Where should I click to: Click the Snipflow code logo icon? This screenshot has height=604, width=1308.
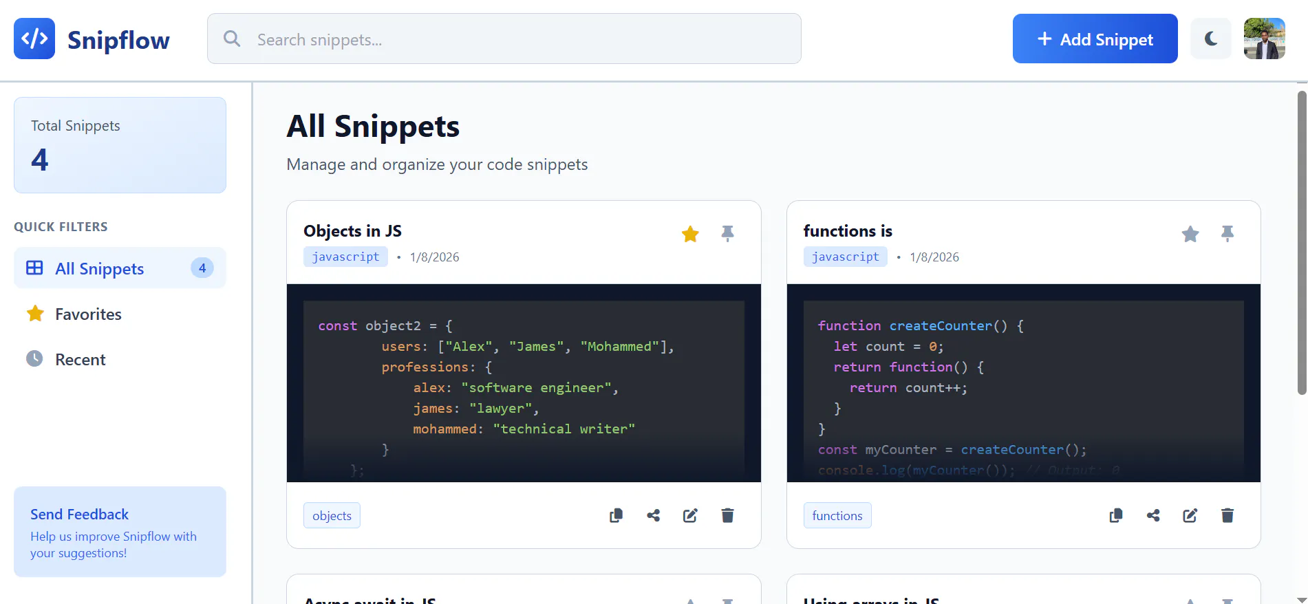coord(34,39)
